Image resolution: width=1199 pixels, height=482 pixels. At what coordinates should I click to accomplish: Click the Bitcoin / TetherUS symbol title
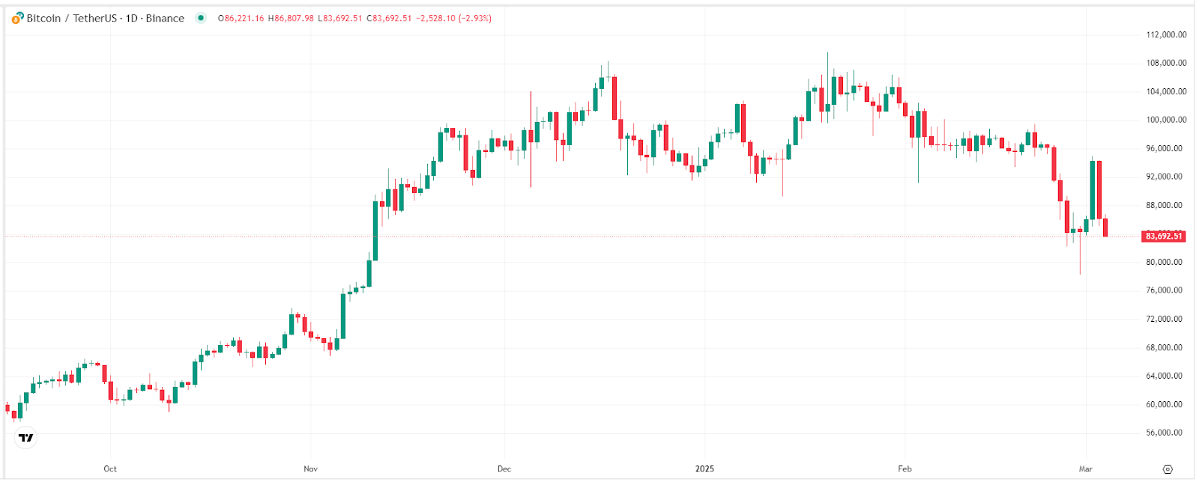pyautogui.click(x=71, y=18)
